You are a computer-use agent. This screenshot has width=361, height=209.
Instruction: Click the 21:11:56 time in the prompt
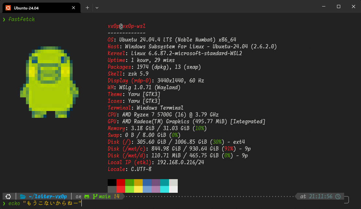click(321, 197)
